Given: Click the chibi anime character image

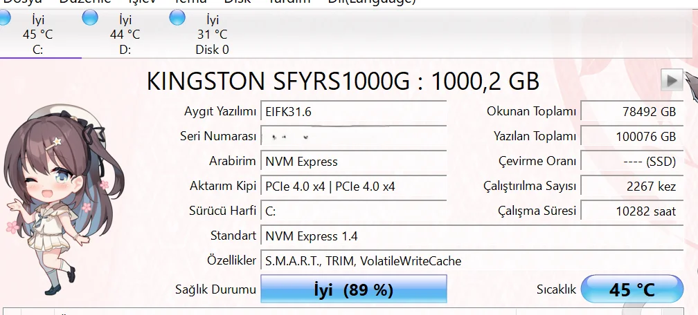Looking at the screenshot, I should point(64,200).
